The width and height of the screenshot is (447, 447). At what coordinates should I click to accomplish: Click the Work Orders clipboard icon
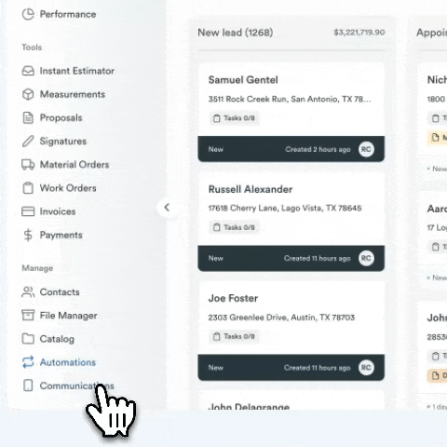click(x=28, y=188)
